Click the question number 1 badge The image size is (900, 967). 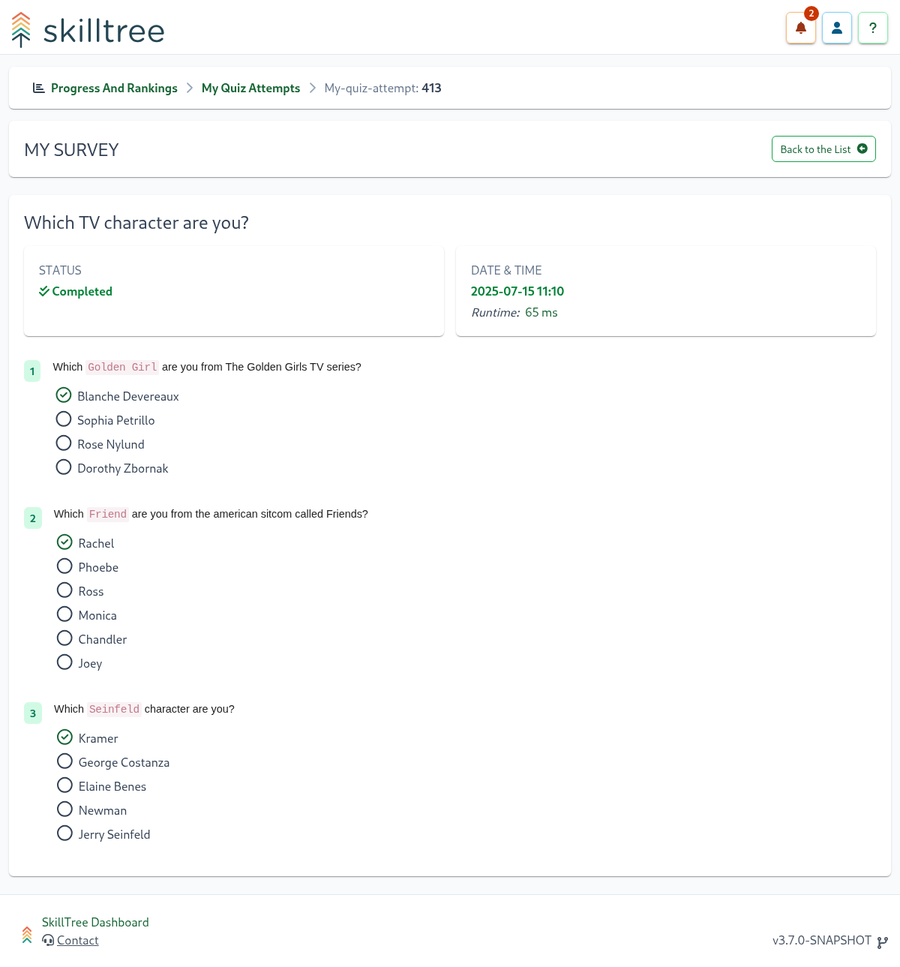pyautogui.click(x=32, y=371)
